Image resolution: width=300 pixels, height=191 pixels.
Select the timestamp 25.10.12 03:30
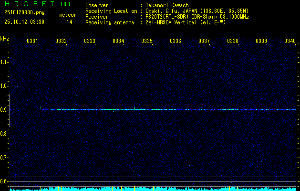point(24,22)
